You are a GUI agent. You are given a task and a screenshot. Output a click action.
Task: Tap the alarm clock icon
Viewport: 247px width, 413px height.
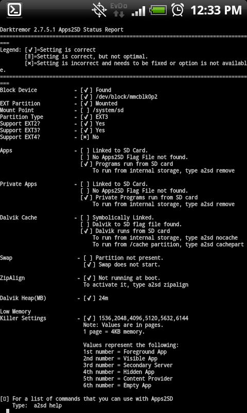[178, 10]
